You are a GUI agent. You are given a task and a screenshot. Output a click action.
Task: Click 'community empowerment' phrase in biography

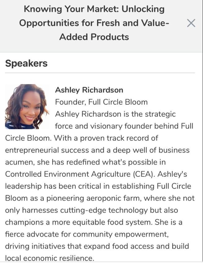coord(121,234)
